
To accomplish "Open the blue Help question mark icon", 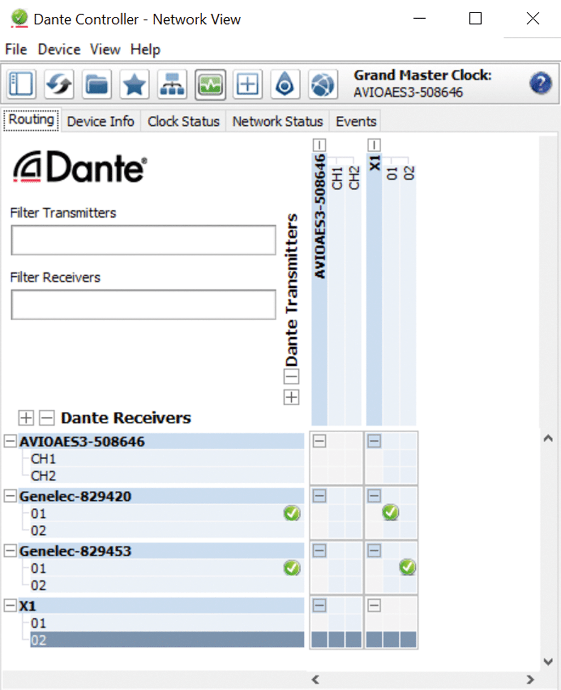I will pyautogui.click(x=540, y=83).
